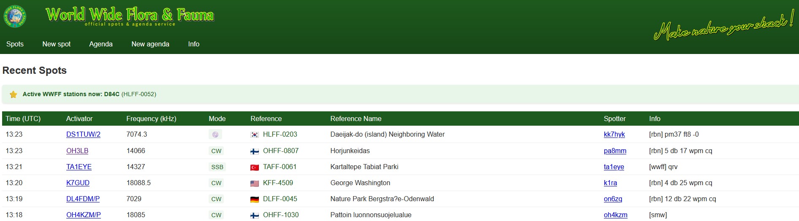Image resolution: width=799 pixels, height=221 pixels.
Task: Open activator link OH4KZM/P
Action: pos(84,215)
